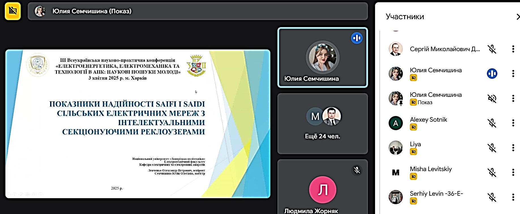Click the shared presentation slide
Image resolution: width=520 pixels, height=214 pixels.
[x=138, y=124]
